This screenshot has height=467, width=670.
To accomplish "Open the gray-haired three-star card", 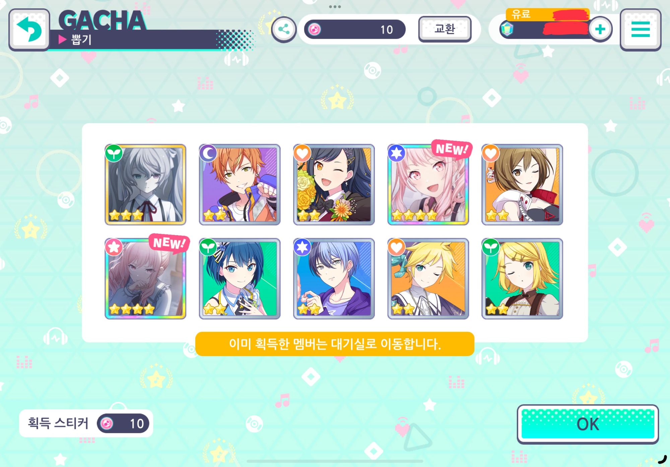I will click(x=145, y=185).
